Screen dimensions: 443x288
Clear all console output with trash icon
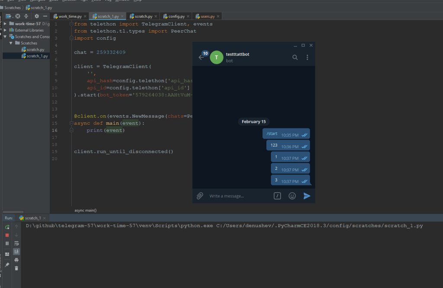16,268
